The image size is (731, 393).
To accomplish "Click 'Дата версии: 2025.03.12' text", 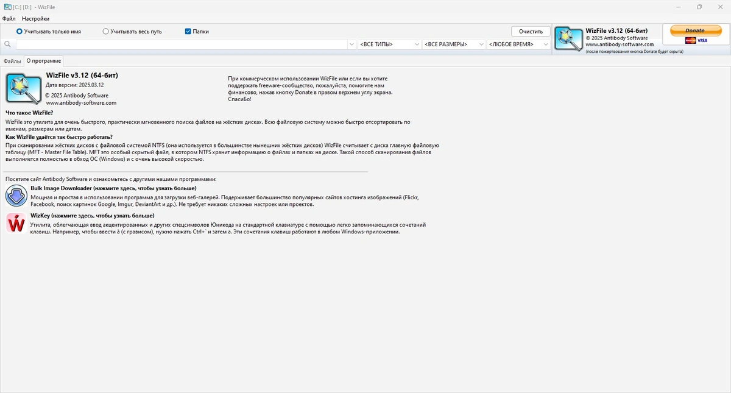I will (x=75, y=85).
